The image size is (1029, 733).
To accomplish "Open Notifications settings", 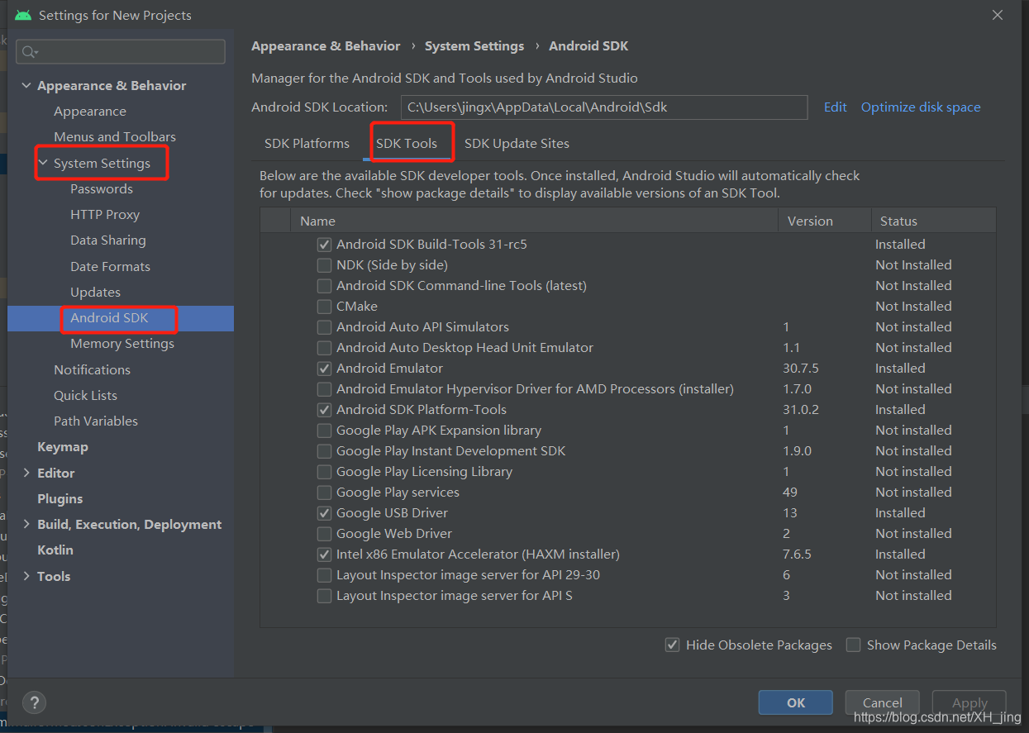I will 92,370.
